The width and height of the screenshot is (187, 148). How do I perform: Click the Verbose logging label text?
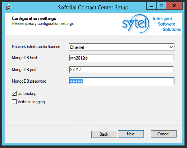31,102
